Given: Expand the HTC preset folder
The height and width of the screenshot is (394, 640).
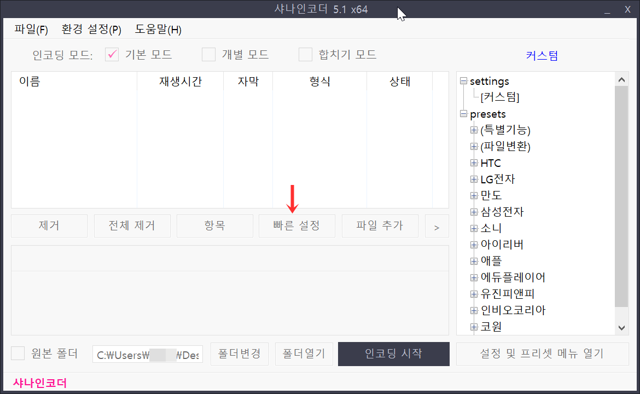Looking at the screenshot, I should tap(474, 163).
